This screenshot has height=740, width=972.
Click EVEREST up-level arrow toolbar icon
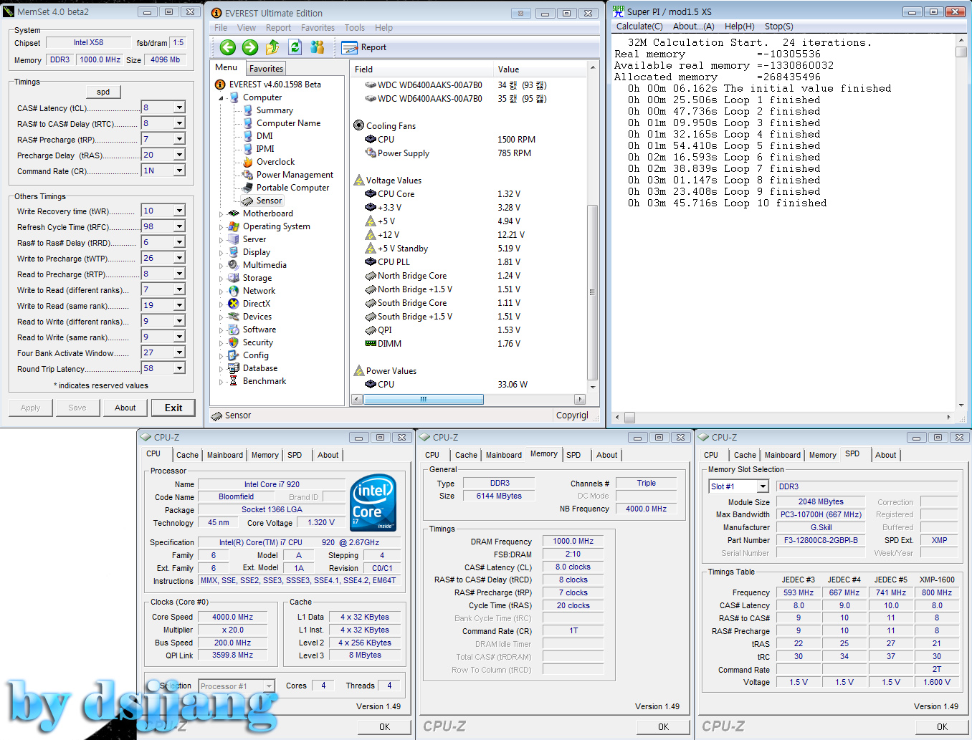click(272, 47)
